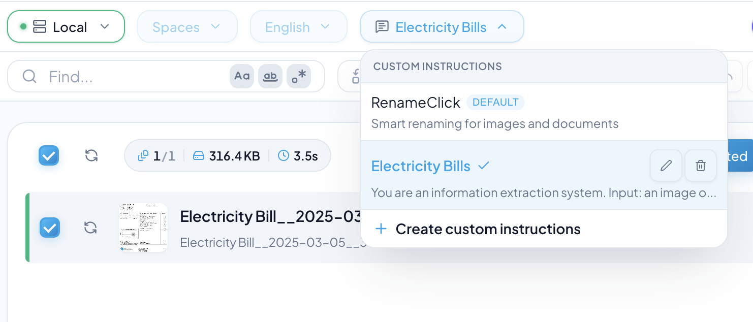Edit the Electricity Bills instructions with pencil icon
Image resolution: width=753 pixels, height=322 pixels.
666,166
